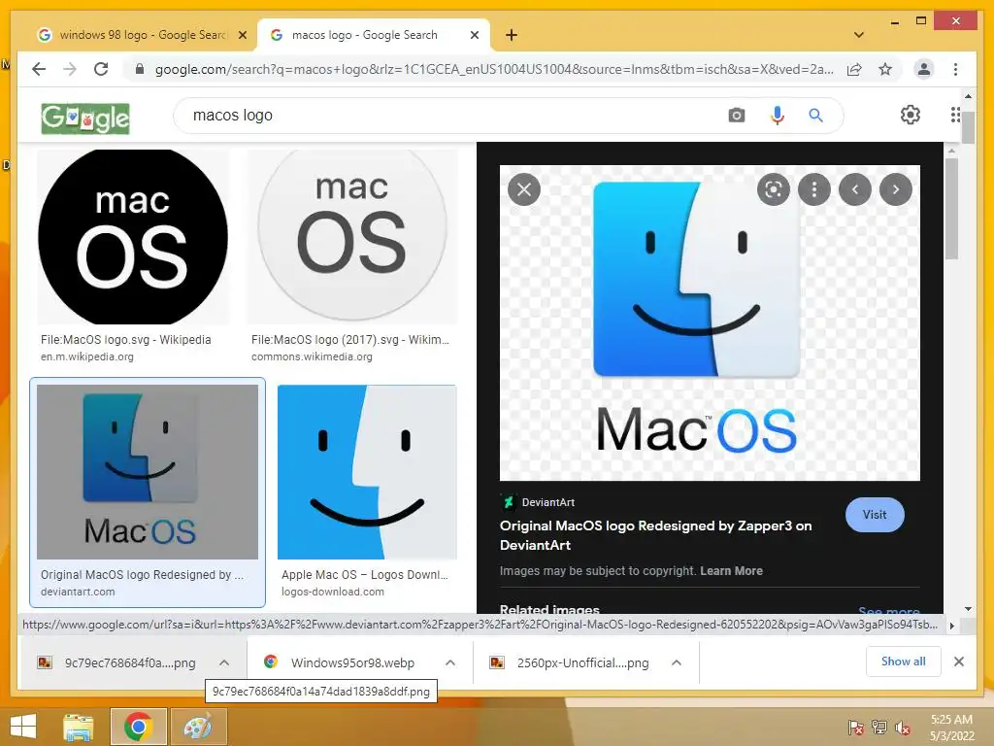Click the address bar URL

(494, 69)
